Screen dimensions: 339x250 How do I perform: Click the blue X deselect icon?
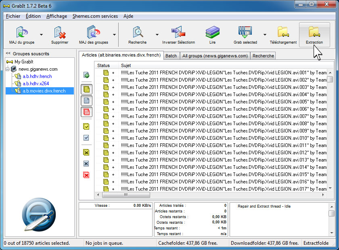(86, 164)
